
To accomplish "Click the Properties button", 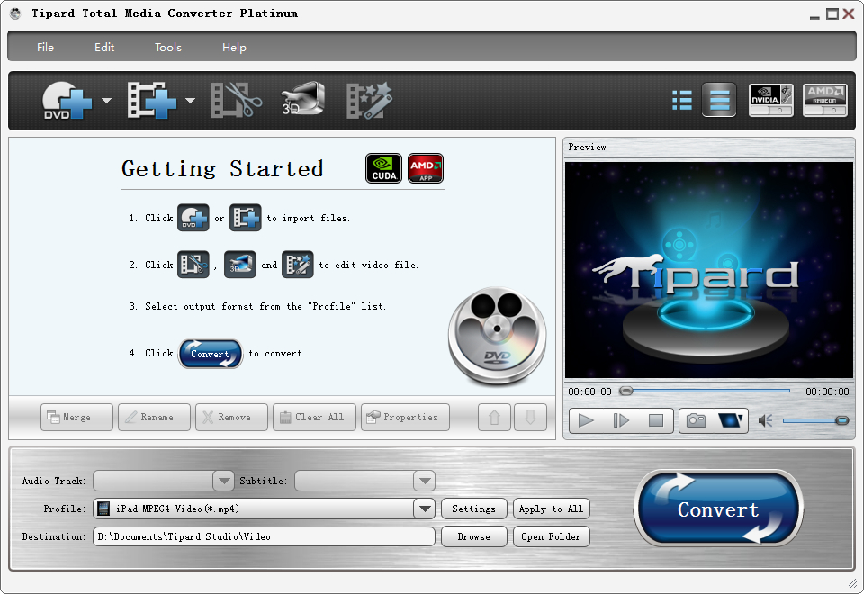I will point(405,417).
